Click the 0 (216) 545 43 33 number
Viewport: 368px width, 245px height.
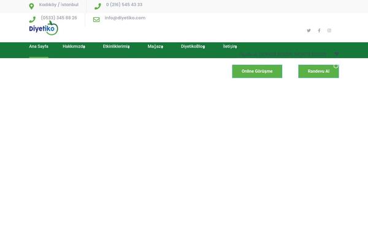[x=124, y=5]
